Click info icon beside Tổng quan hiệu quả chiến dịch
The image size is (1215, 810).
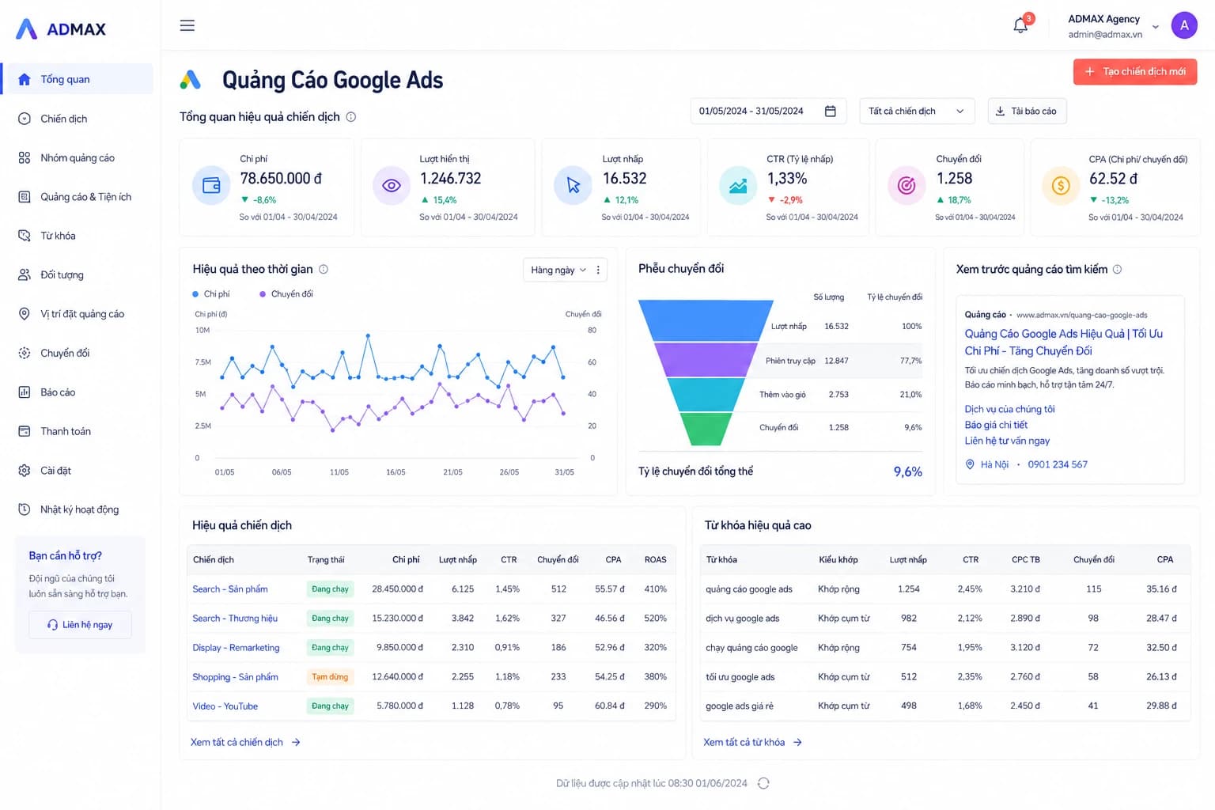coord(351,117)
